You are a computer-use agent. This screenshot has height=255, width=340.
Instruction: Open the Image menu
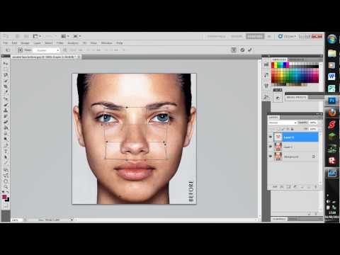click(25, 43)
